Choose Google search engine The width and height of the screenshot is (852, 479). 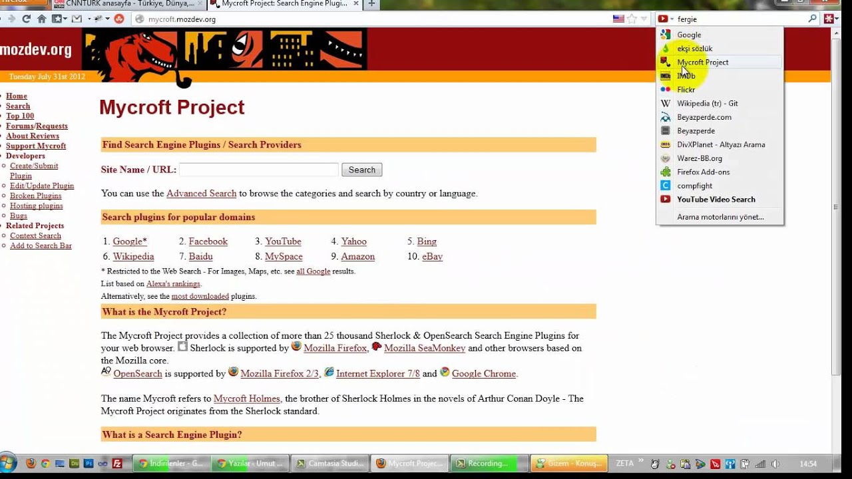click(x=720, y=35)
